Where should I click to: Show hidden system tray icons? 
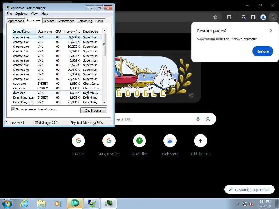[x=238, y=204]
